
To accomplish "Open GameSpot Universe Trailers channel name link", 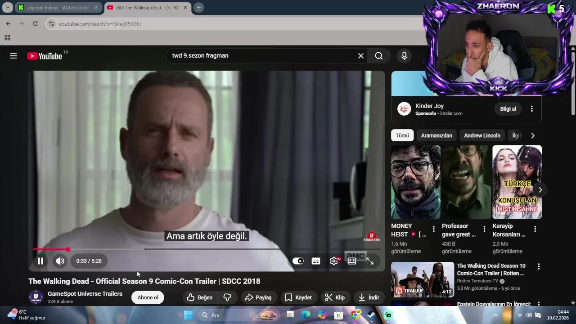I will pos(85,294).
